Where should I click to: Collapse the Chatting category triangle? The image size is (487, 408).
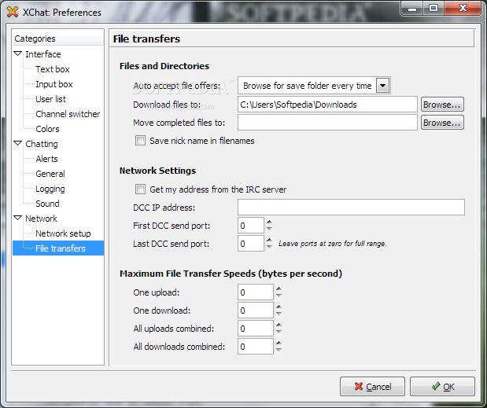[18, 143]
